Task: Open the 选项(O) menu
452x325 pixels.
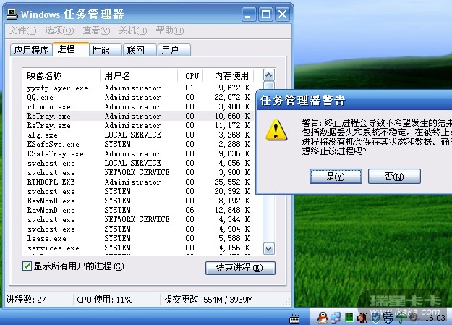Action: (x=59, y=30)
